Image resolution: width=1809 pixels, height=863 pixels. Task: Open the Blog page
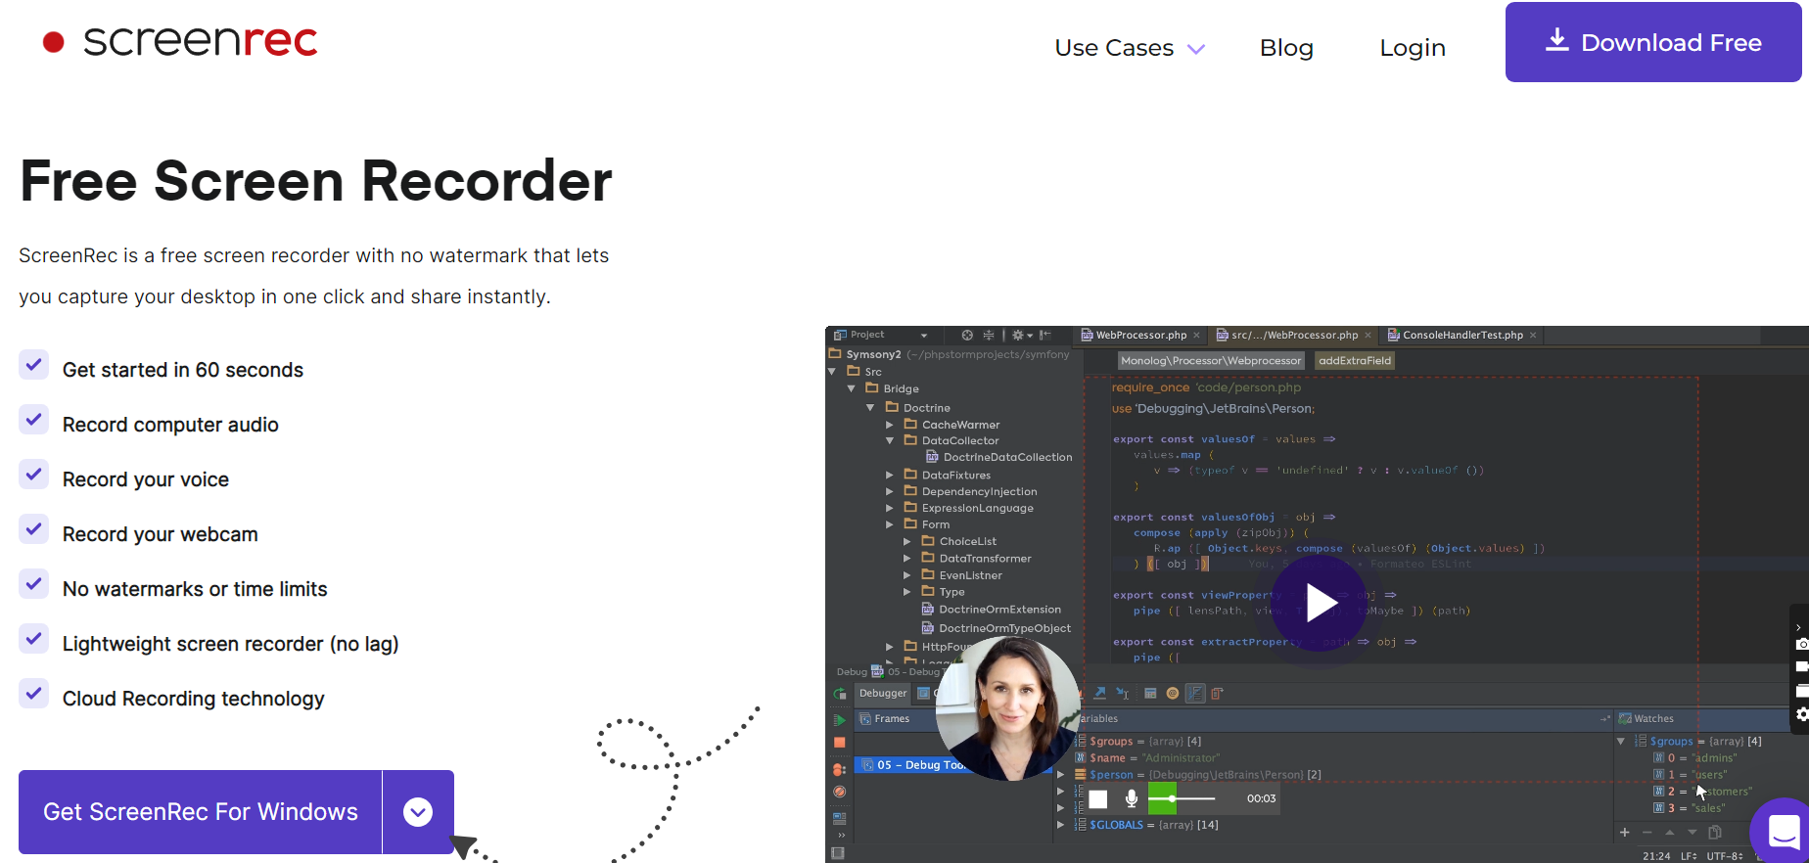(1286, 48)
